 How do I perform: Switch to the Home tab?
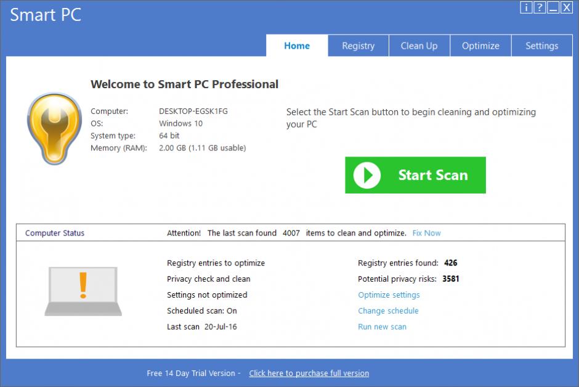297,46
